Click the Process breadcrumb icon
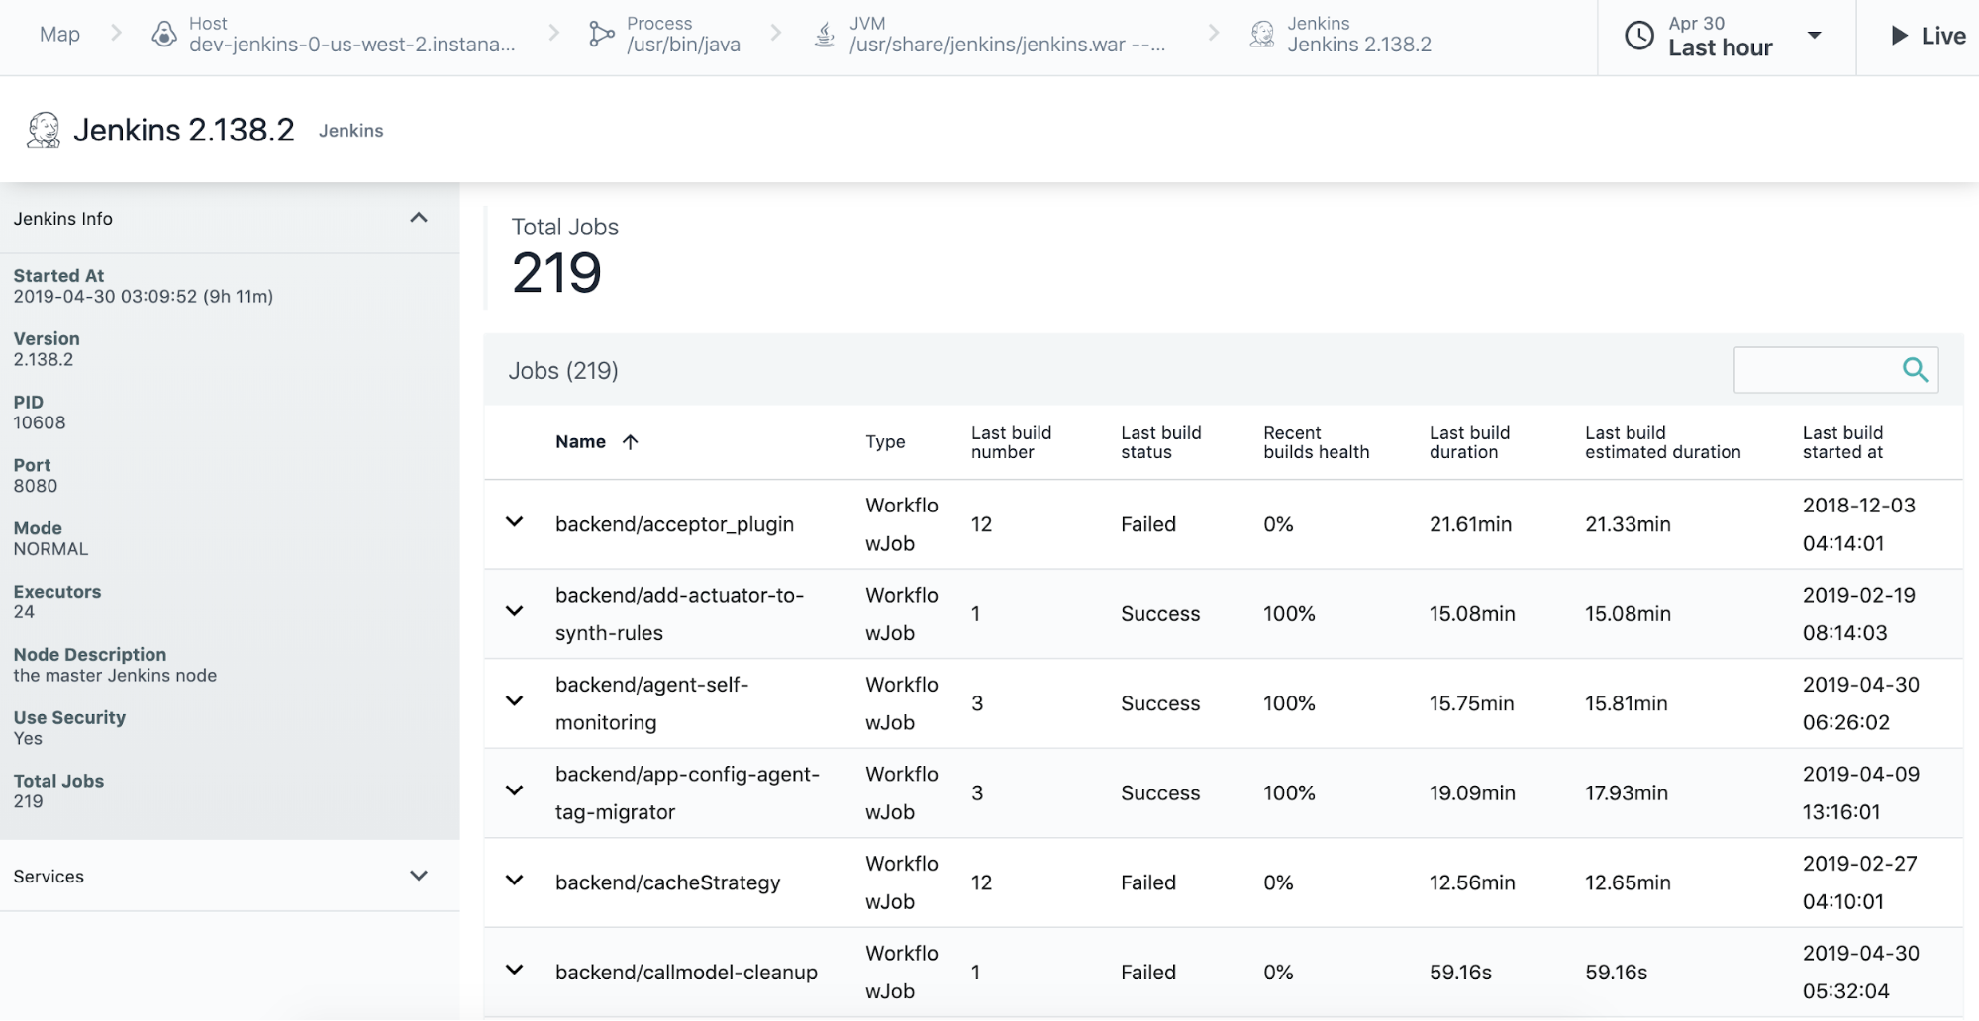 601,35
